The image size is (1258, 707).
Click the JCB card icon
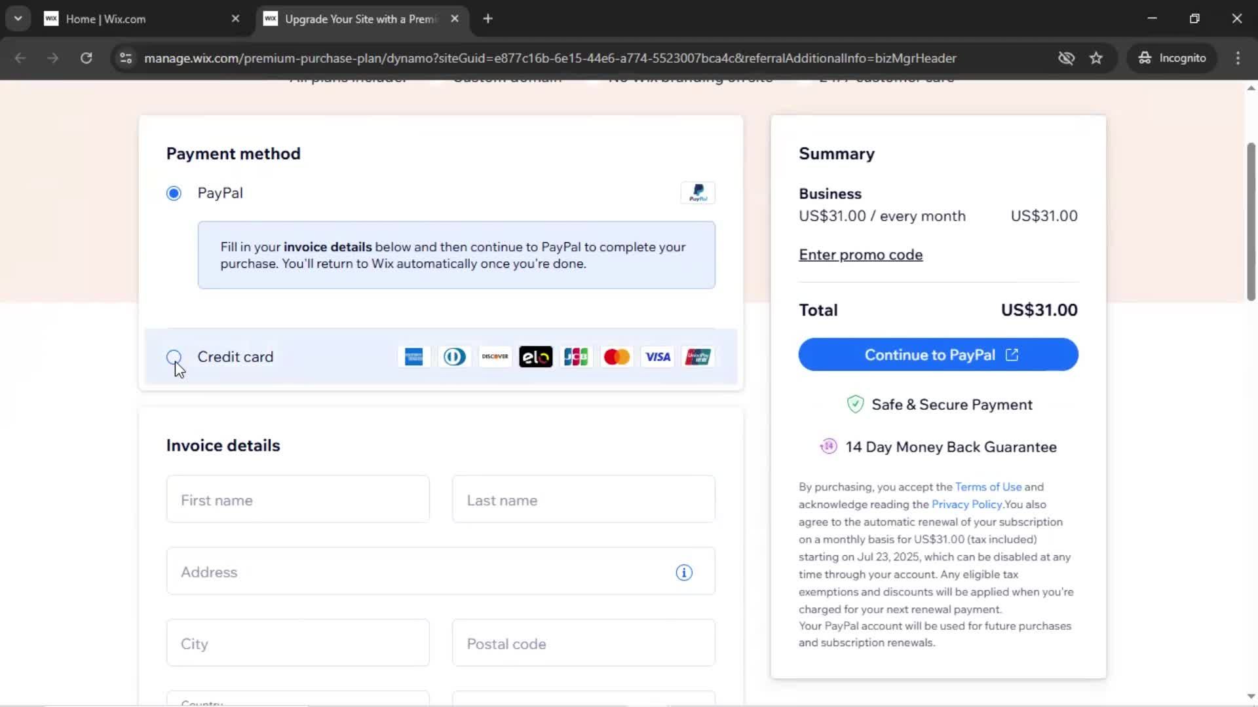coord(577,357)
